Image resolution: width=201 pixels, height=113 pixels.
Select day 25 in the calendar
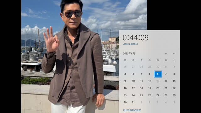click(141, 95)
